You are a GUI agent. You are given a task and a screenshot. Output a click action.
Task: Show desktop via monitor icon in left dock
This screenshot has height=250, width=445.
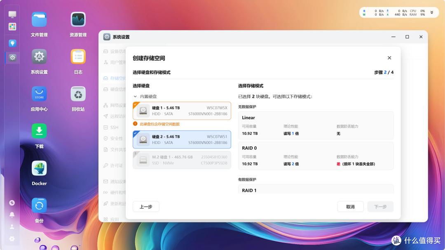pyautogui.click(x=12, y=14)
